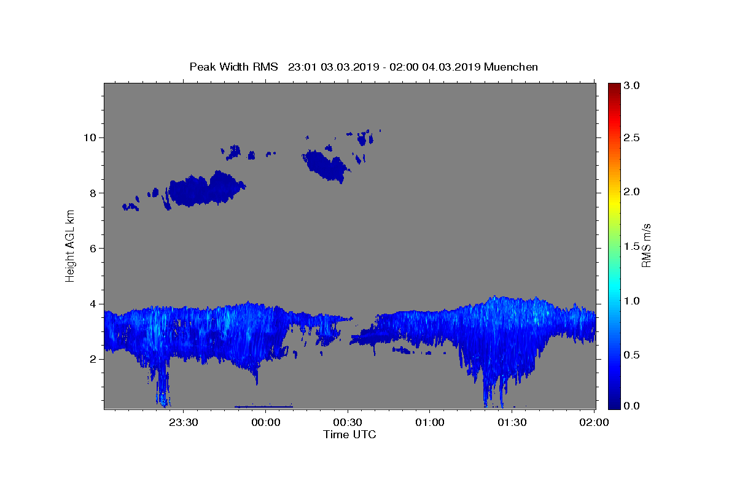Screen dimensions: 737x491
Task: Select the "Height AGL km" axis label
Action: tap(71, 245)
